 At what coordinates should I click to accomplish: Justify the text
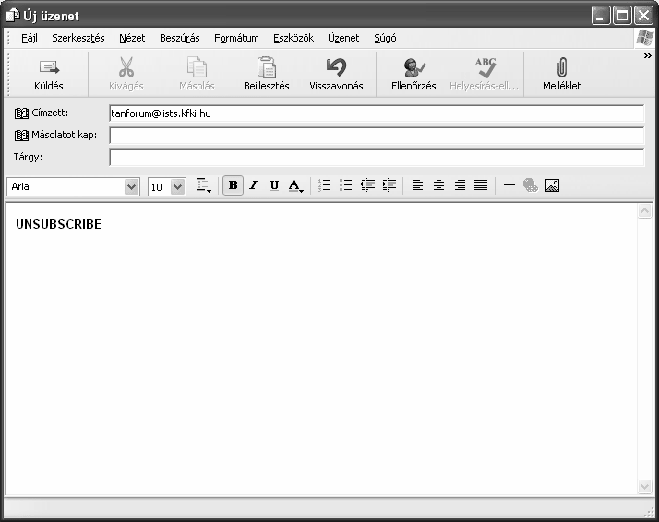481,185
